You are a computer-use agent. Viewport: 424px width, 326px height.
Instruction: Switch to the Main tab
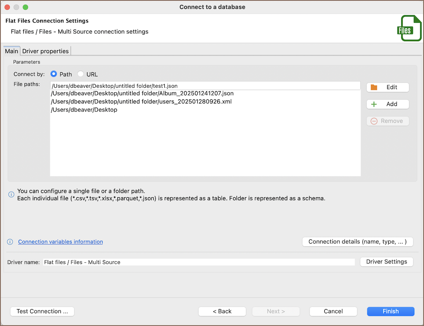11,51
